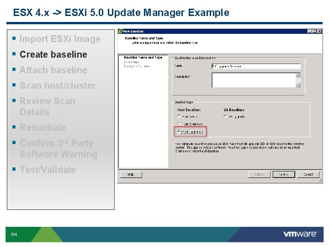Open the Baseline Name and Type wizard step

tap(143, 57)
